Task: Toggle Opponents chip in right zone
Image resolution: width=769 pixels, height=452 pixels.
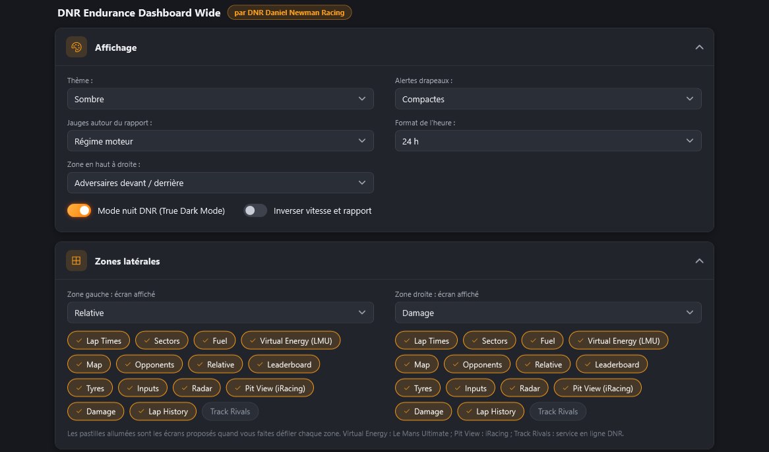Action: click(477, 364)
